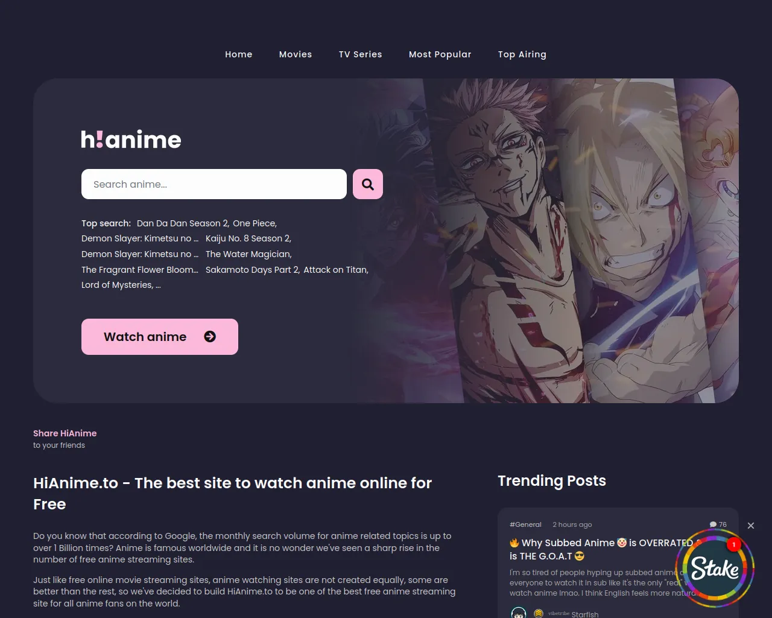
Task: Go to the Movies page
Action: [296, 54]
